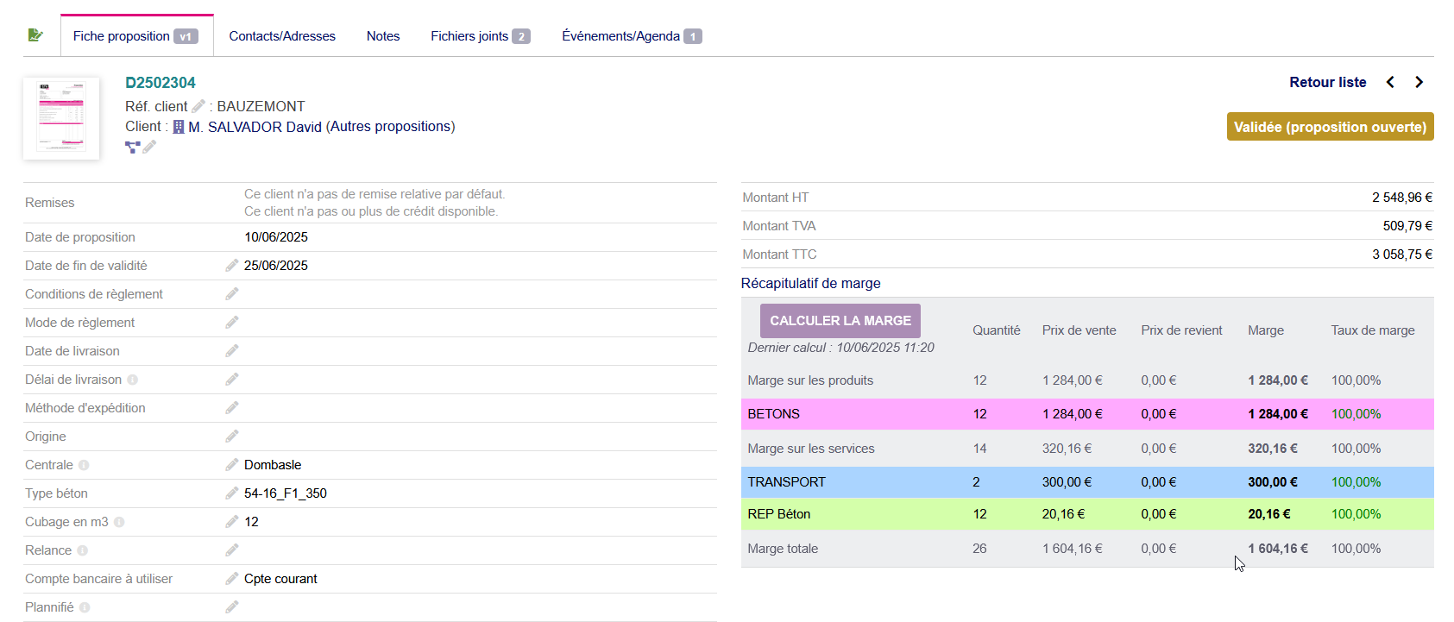Edit Méthode d'expédition pencil icon
Viewport: 1454px width, 622px height.
coord(232,407)
